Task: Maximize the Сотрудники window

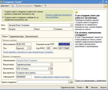Action: 103,2
